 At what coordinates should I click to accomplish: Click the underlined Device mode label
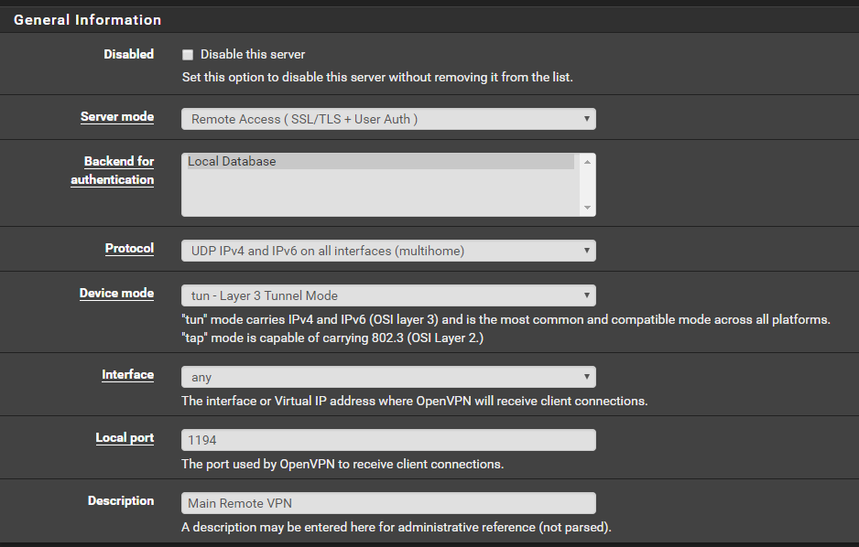(116, 294)
